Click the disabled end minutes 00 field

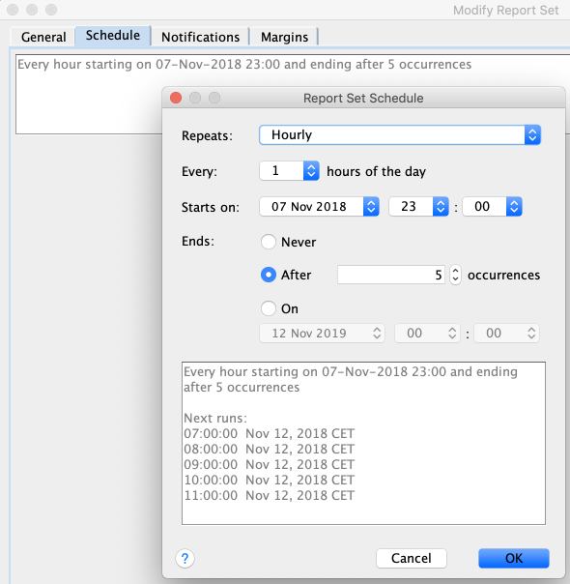click(x=506, y=333)
